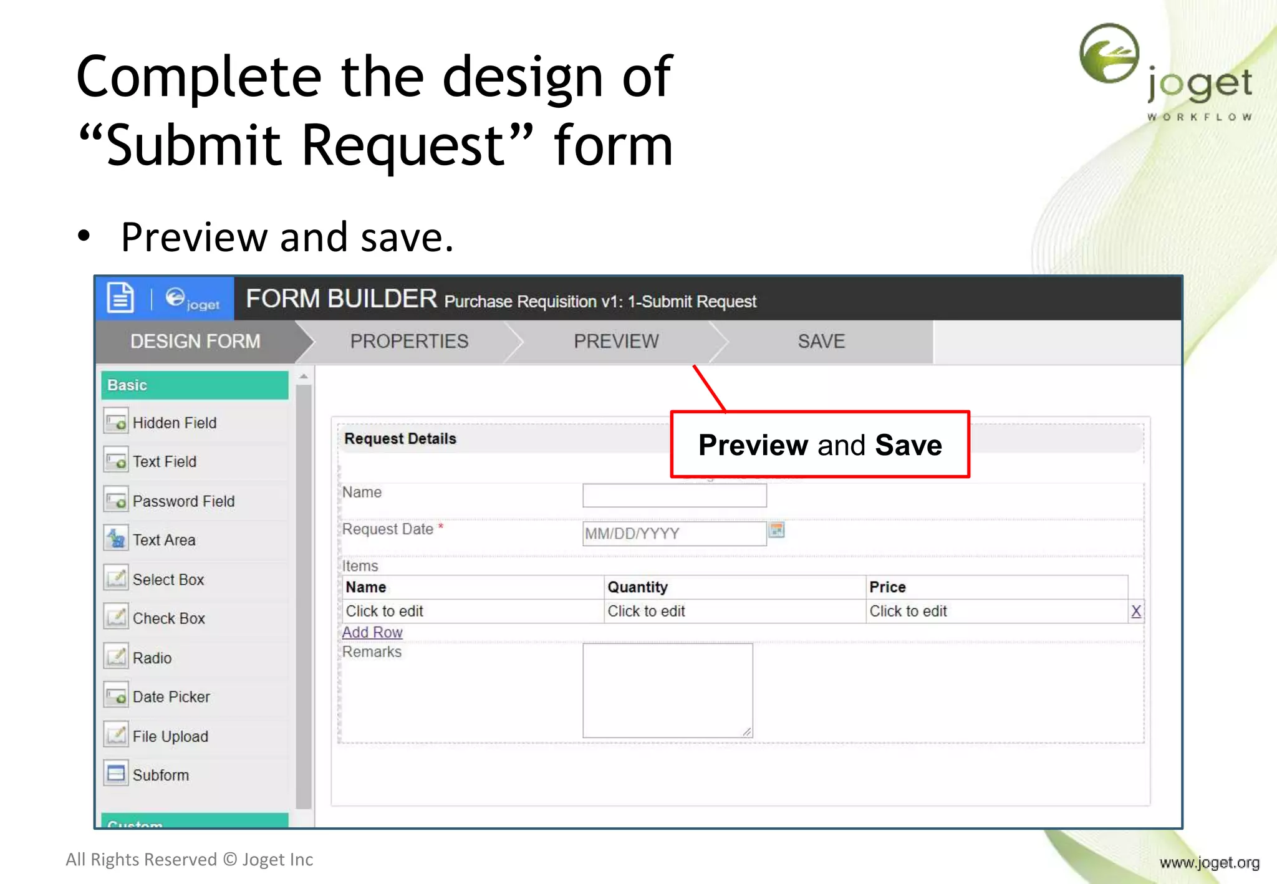This screenshot has width=1277, height=884.
Task: Click the form document icon in header
Action: pyautogui.click(x=120, y=297)
